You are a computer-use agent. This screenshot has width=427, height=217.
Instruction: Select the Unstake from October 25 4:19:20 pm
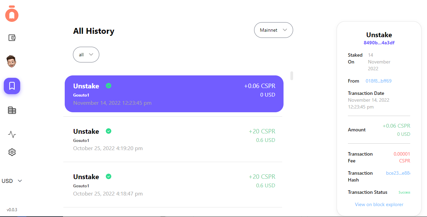(174, 139)
